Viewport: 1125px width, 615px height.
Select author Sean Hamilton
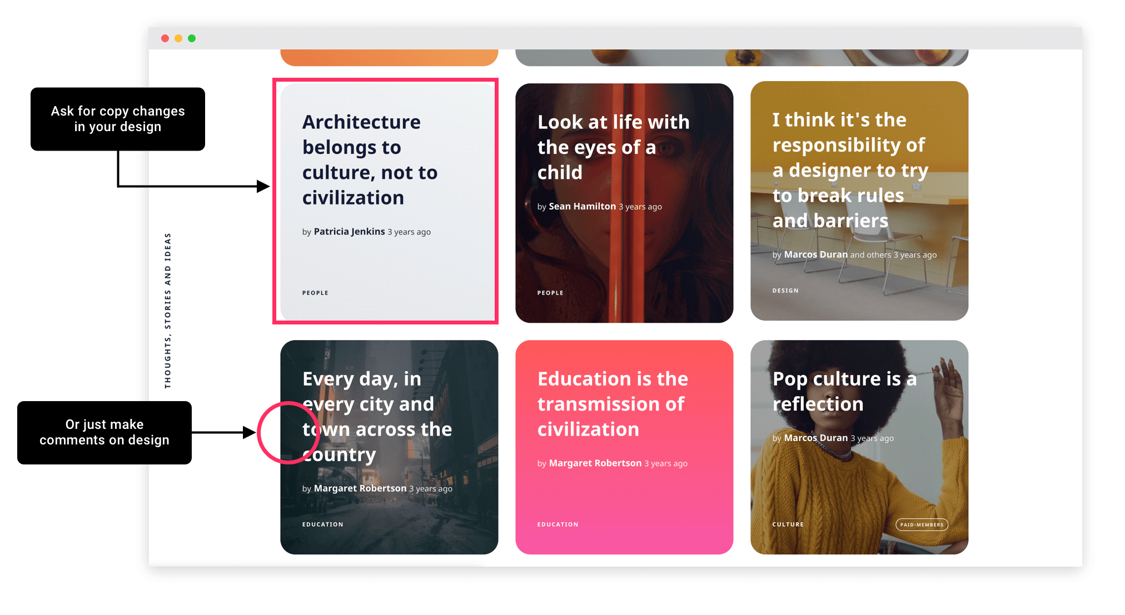pyautogui.click(x=581, y=206)
